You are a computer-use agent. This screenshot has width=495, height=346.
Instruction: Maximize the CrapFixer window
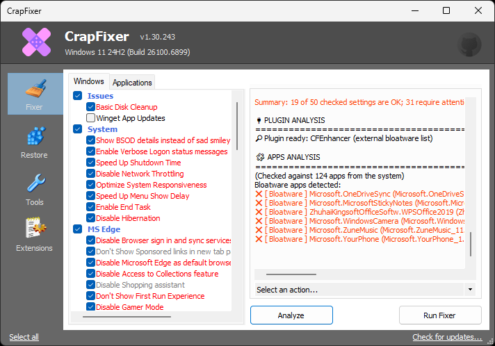(446, 10)
